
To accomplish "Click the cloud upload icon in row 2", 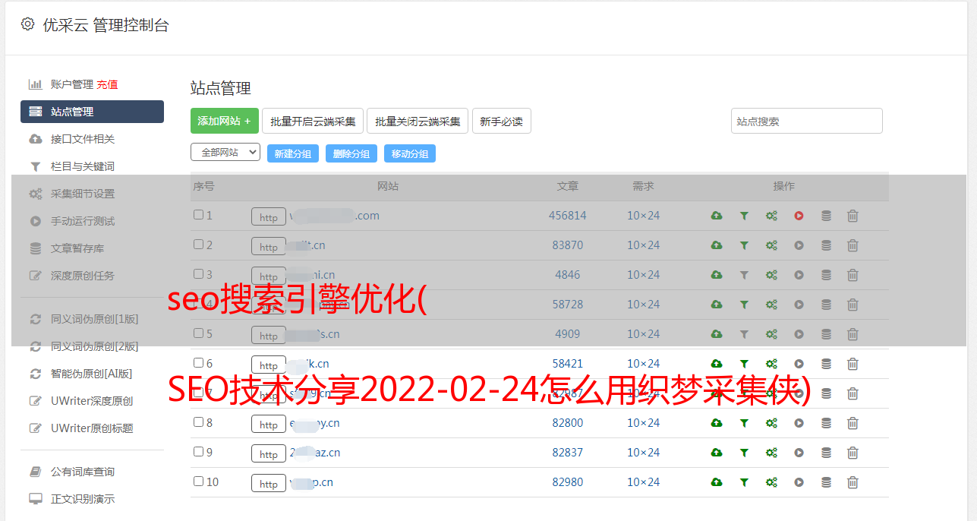I will point(716,245).
